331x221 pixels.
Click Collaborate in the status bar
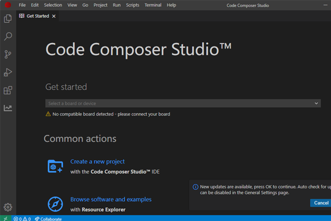(x=48, y=219)
